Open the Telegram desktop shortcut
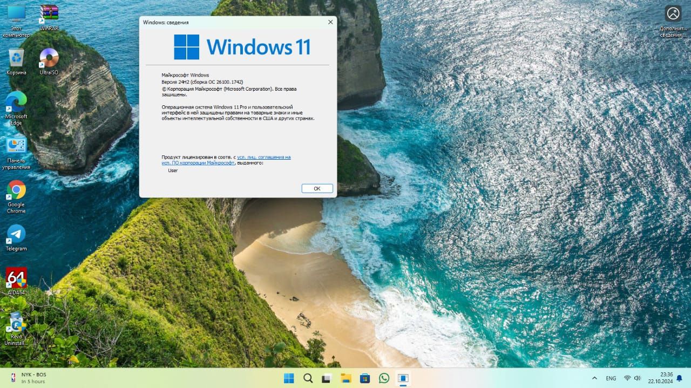 click(x=16, y=238)
